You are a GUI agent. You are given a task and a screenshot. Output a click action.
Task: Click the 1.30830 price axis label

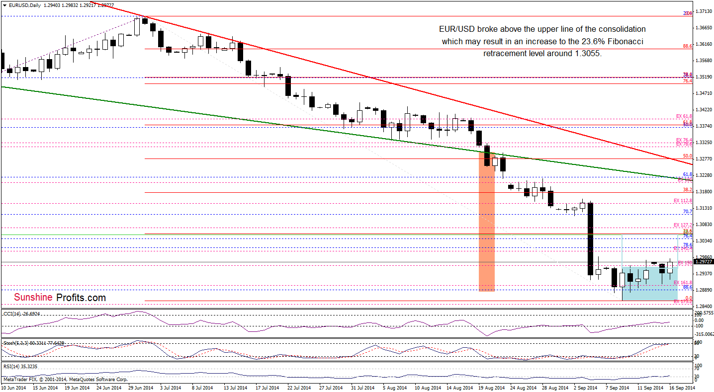coord(703,225)
